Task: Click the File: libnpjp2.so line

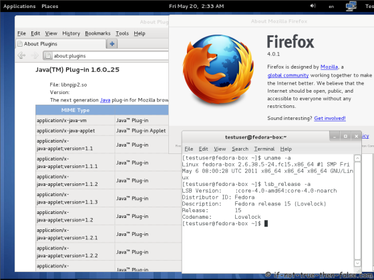Action: click(x=68, y=85)
